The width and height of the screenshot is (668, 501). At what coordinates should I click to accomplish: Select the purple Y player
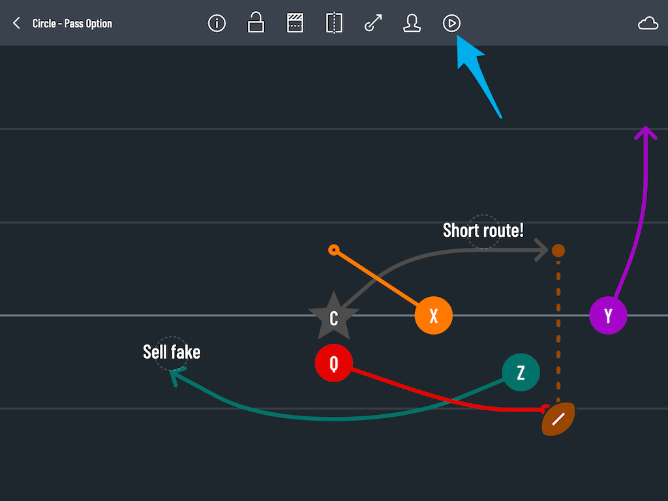[608, 315]
